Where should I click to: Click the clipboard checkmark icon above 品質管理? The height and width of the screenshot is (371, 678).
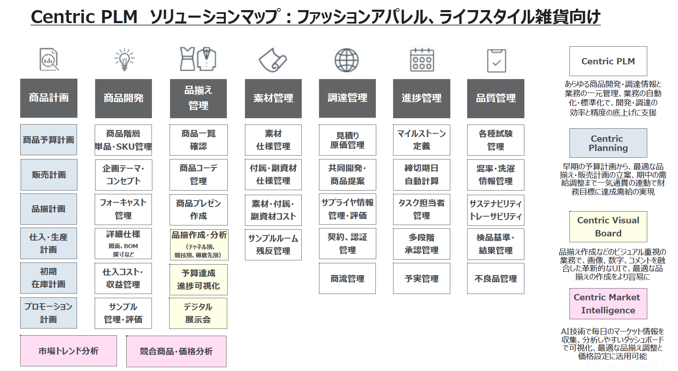(x=496, y=61)
